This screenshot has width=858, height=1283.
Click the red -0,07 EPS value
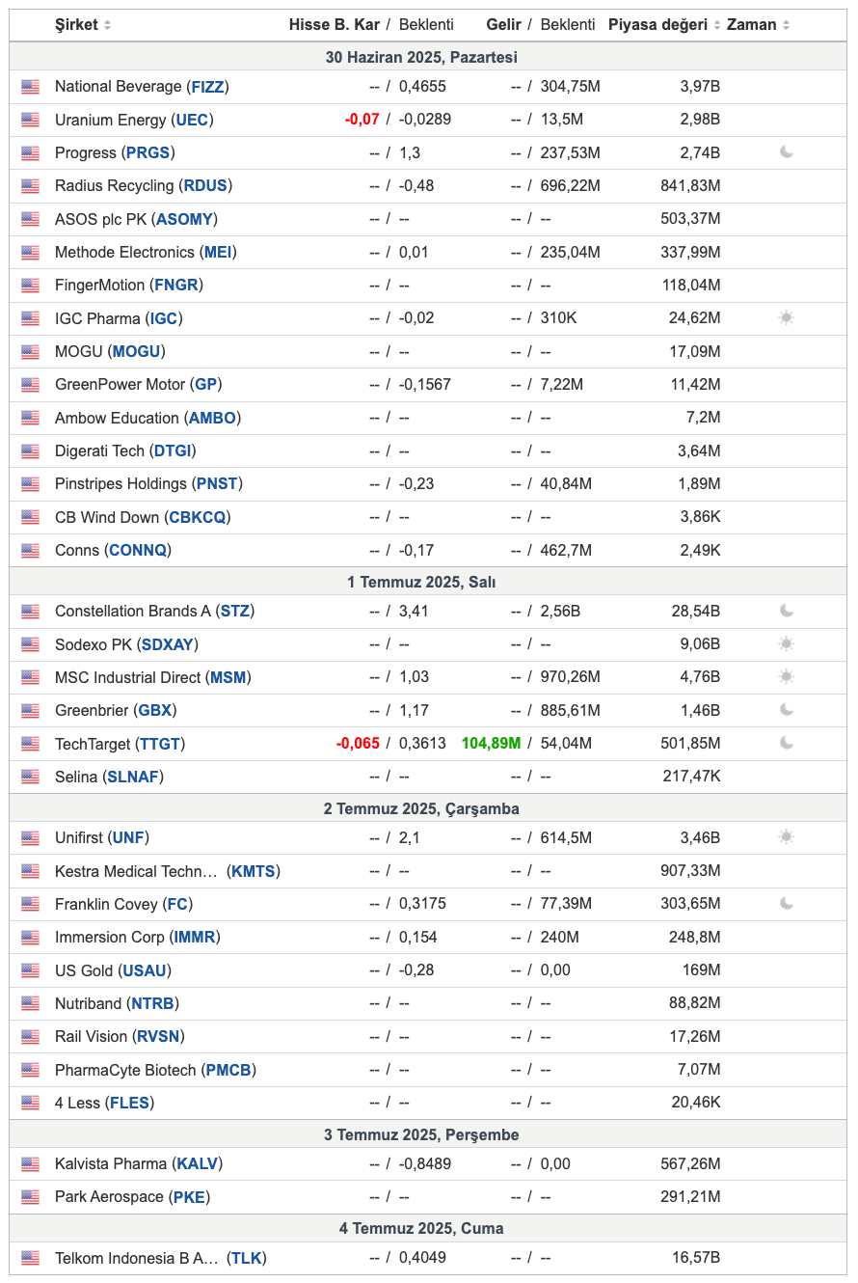pyautogui.click(x=362, y=120)
